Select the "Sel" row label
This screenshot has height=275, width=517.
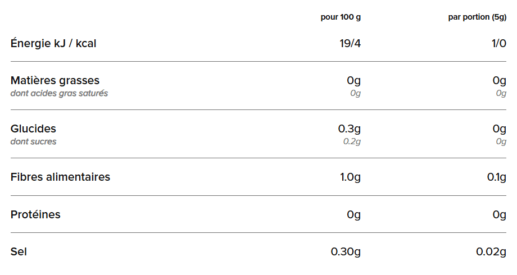[x=19, y=251]
